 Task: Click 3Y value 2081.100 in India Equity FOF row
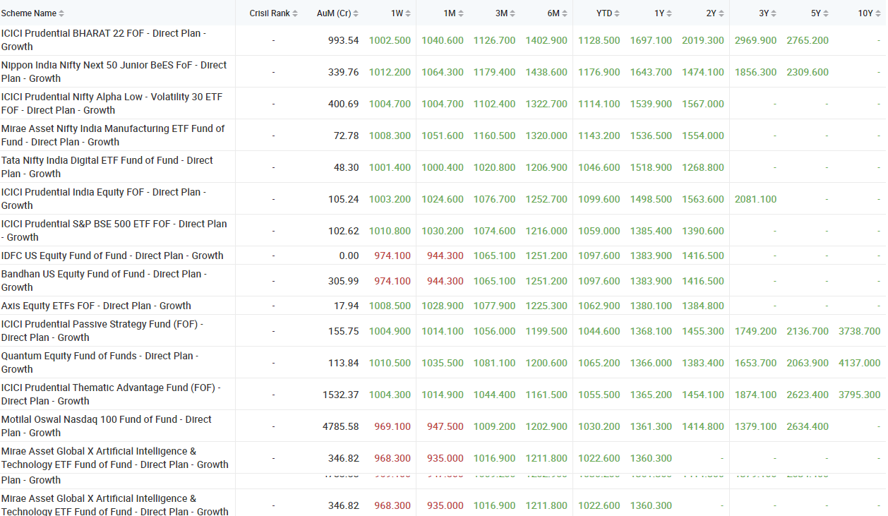(x=755, y=199)
